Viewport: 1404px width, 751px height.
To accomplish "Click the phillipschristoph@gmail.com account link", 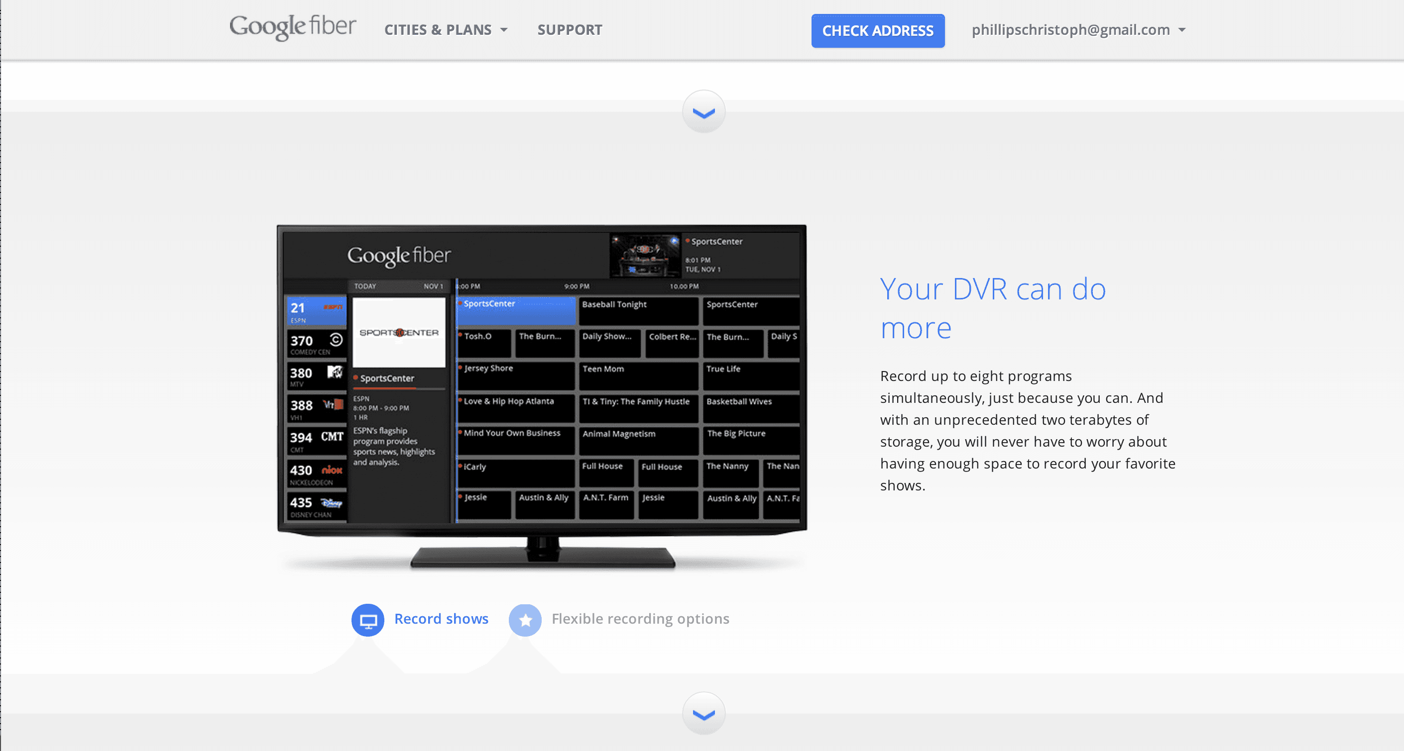I will [x=1070, y=30].
